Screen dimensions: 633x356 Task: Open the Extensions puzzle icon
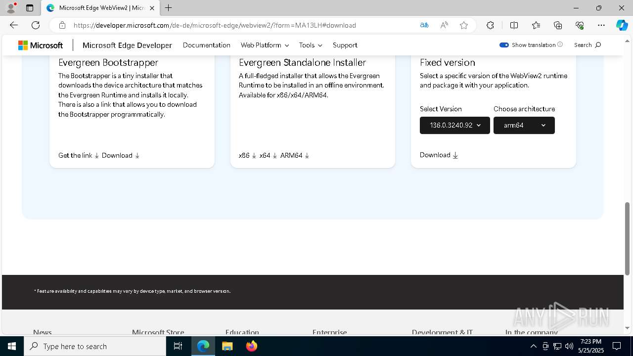[490, 25]
